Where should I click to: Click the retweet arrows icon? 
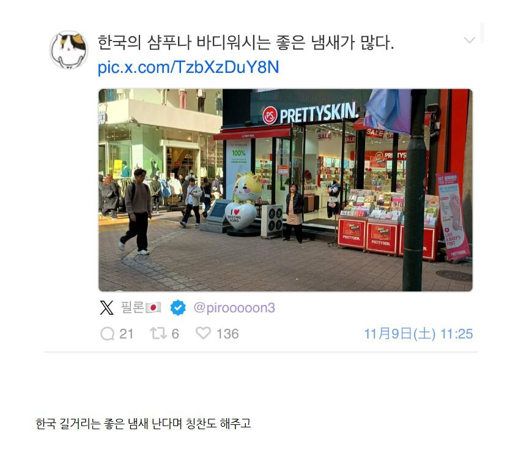point(158,334)
